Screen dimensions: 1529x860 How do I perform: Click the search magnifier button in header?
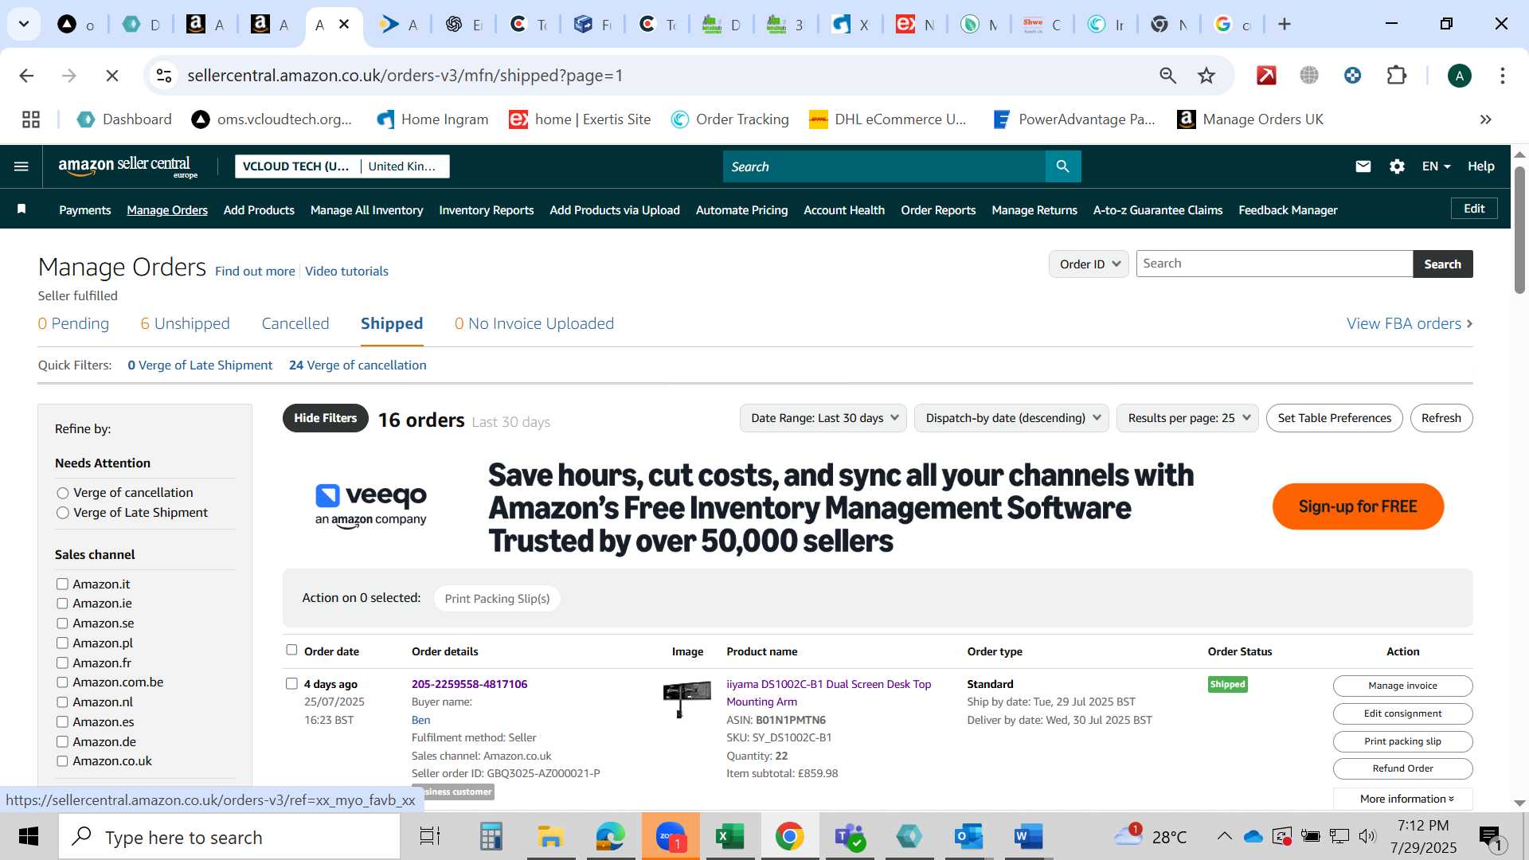(1062, 166)
